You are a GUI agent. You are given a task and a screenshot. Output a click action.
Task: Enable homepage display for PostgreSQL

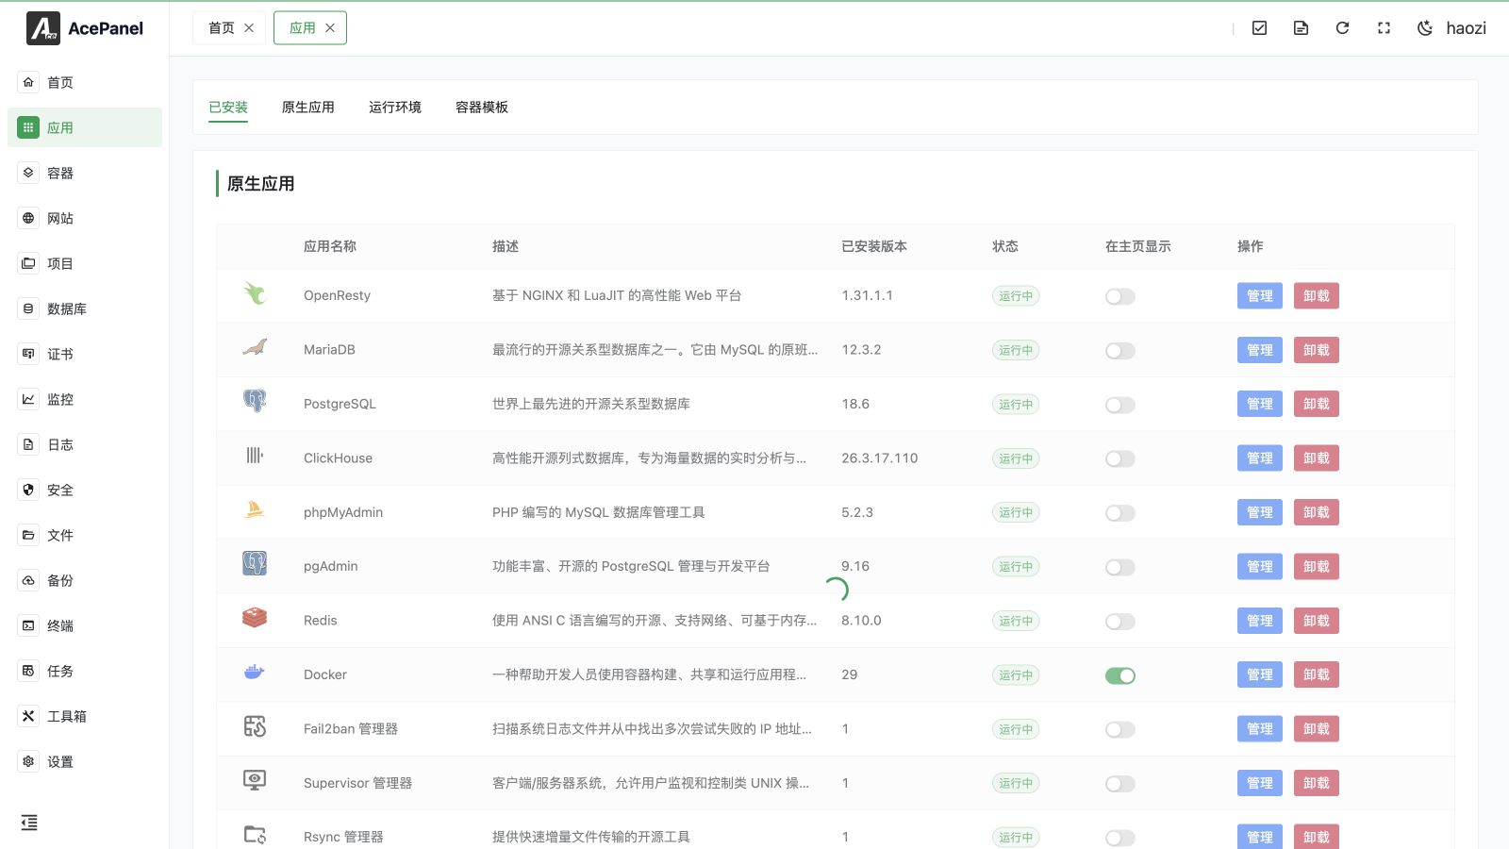coord(1120,405)
